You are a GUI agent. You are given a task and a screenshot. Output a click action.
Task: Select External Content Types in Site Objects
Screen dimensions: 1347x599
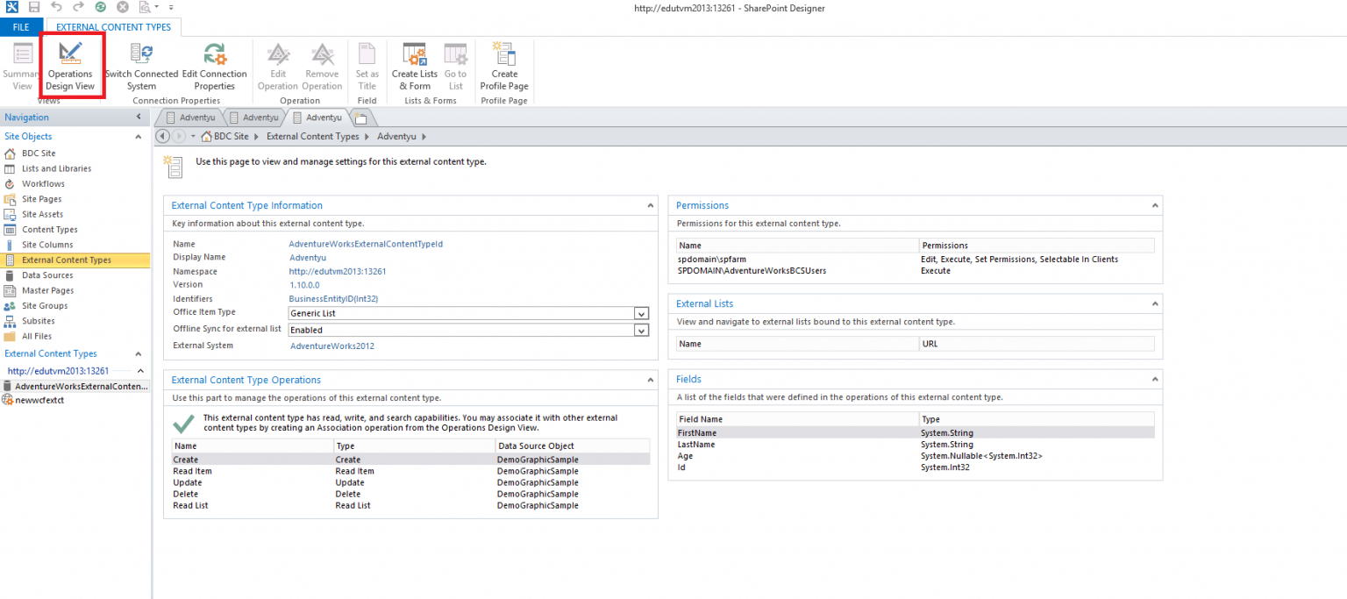pyautogui.click(x=68, y=260)
